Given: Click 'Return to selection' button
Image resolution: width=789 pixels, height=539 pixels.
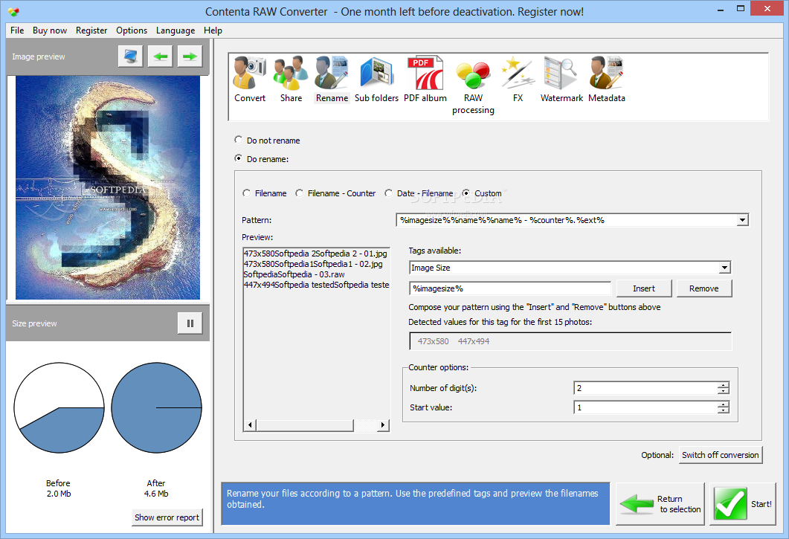Looking at the screenshot, I should point(660,504).
